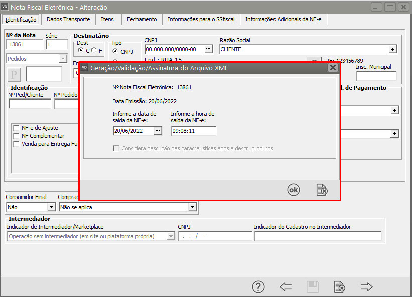412x297 pixels.
Task: Switch to the Dados Transporte tab
Action: 68,19
